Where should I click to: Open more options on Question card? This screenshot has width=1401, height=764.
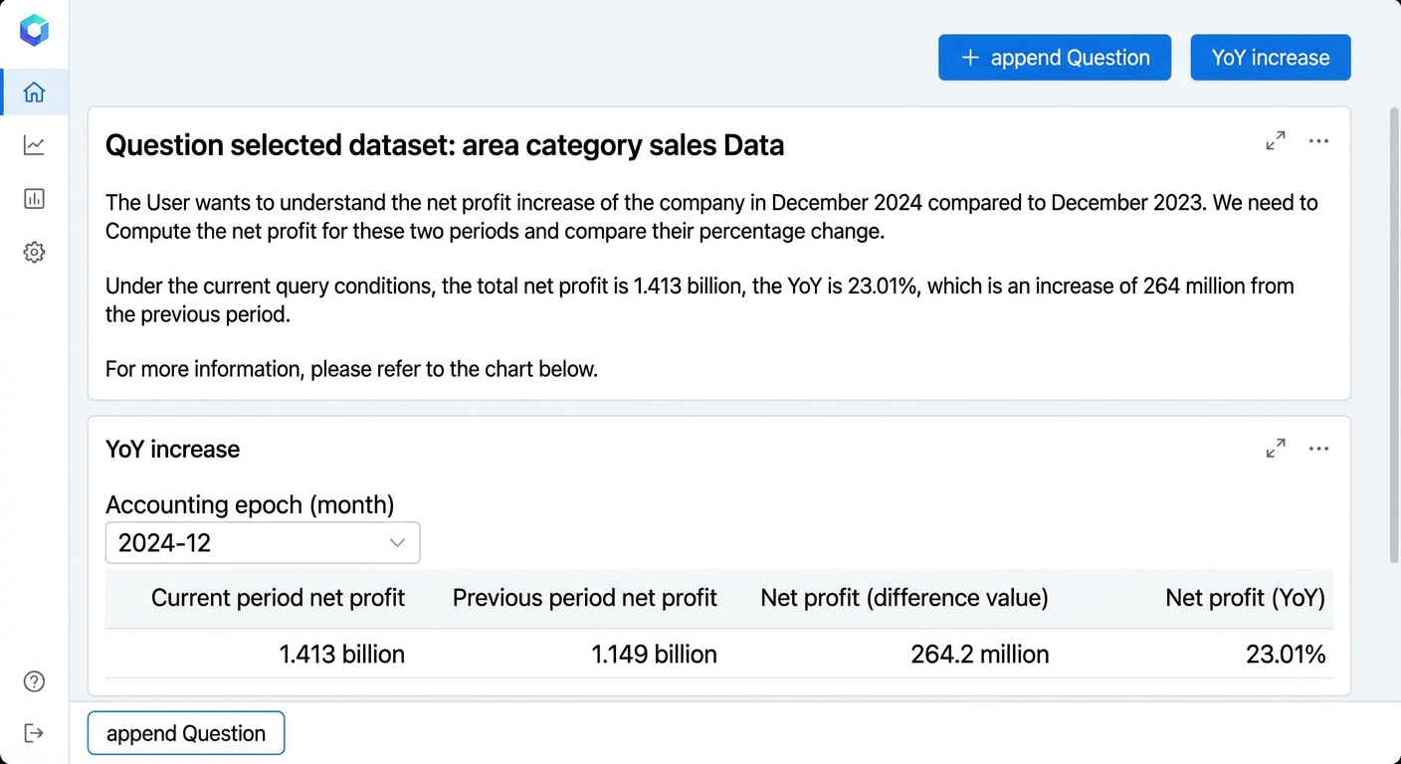[1318, 141]
